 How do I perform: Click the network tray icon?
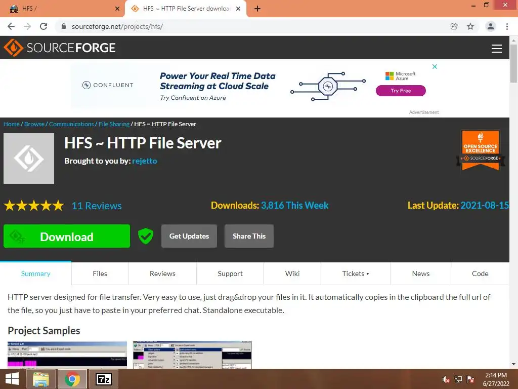458,379
